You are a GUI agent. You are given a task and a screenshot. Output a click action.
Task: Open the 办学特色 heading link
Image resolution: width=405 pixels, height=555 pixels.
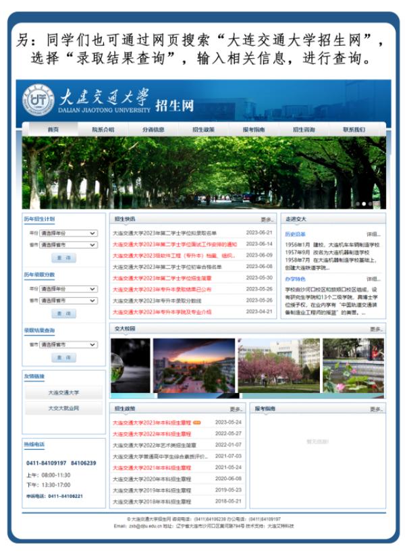296,279
